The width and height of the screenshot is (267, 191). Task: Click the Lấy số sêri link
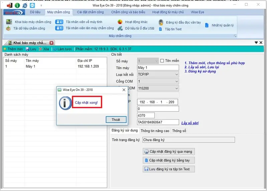[x=190, y=123]
